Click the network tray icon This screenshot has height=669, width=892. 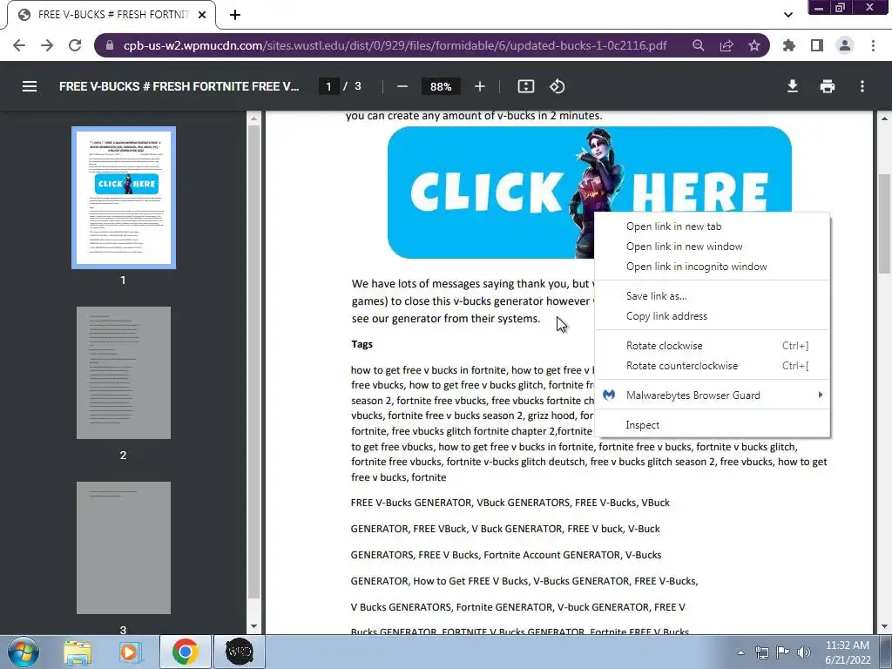(x=761, y=652)
